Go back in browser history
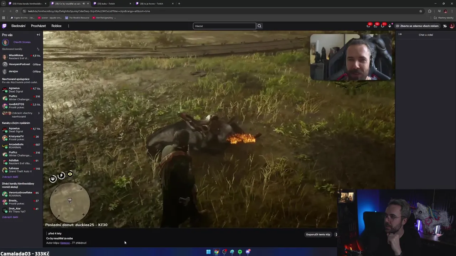Image resolution: width=456 pixels, height=256 pixels. (x=4, y=11)
